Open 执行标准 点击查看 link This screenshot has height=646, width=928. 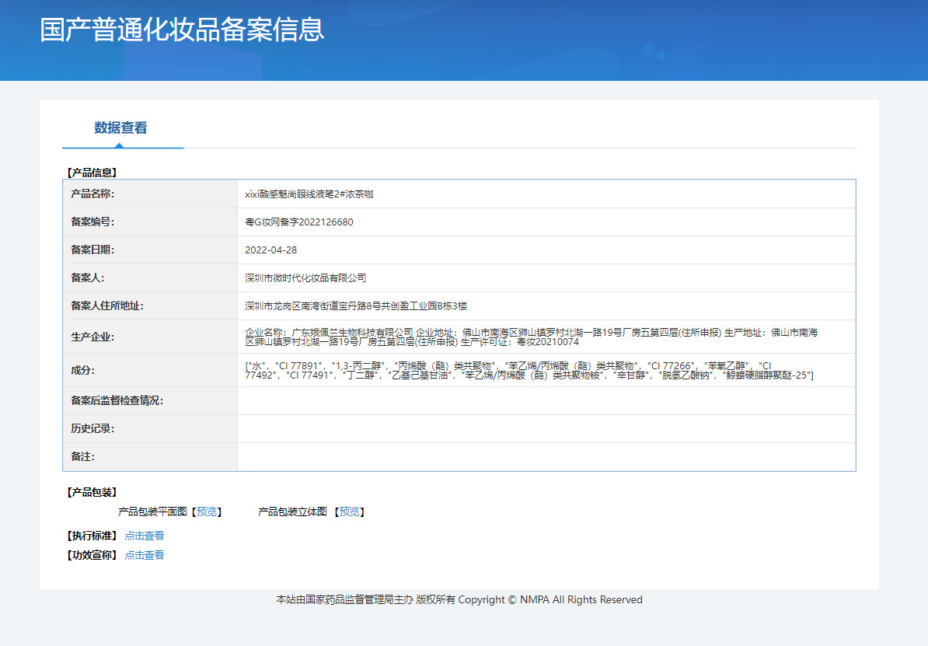click(144, 536)
